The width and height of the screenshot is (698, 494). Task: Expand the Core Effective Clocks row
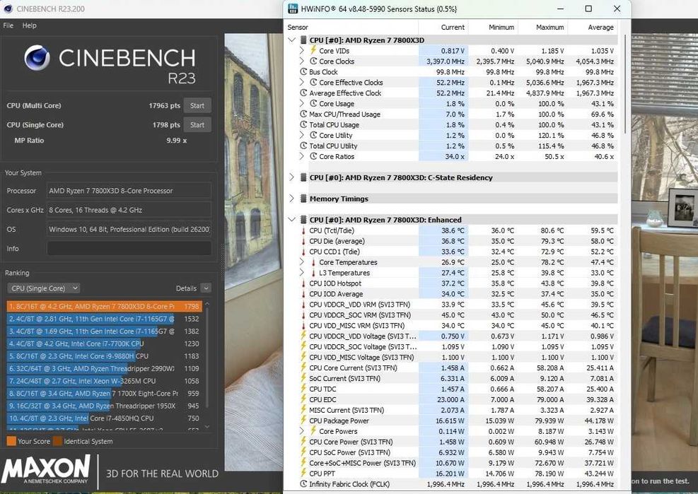(x=302, y=82)
